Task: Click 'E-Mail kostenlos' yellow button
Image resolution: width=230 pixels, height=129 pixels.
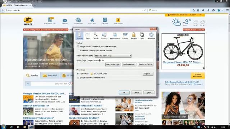Action: pos(198,76)
